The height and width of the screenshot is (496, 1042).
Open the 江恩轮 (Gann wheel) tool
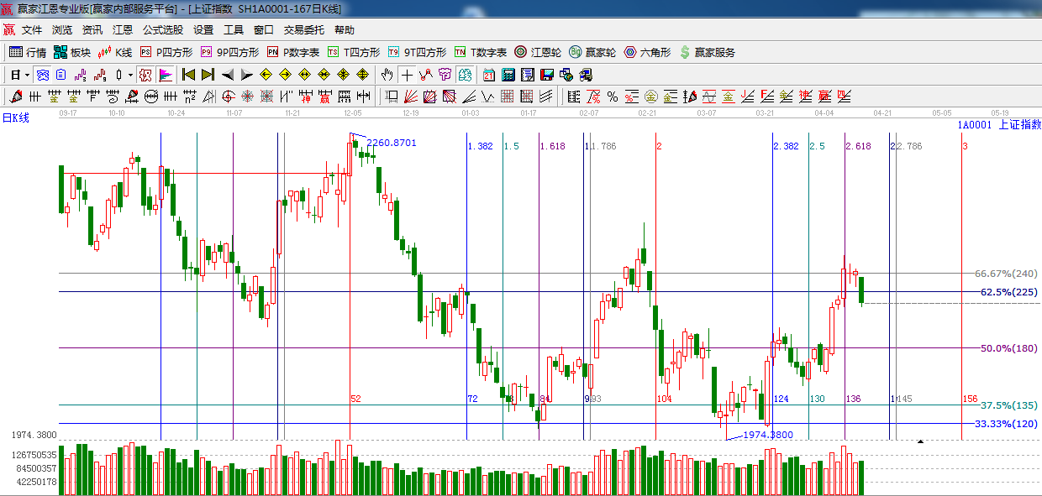click(x=538, y=52)
